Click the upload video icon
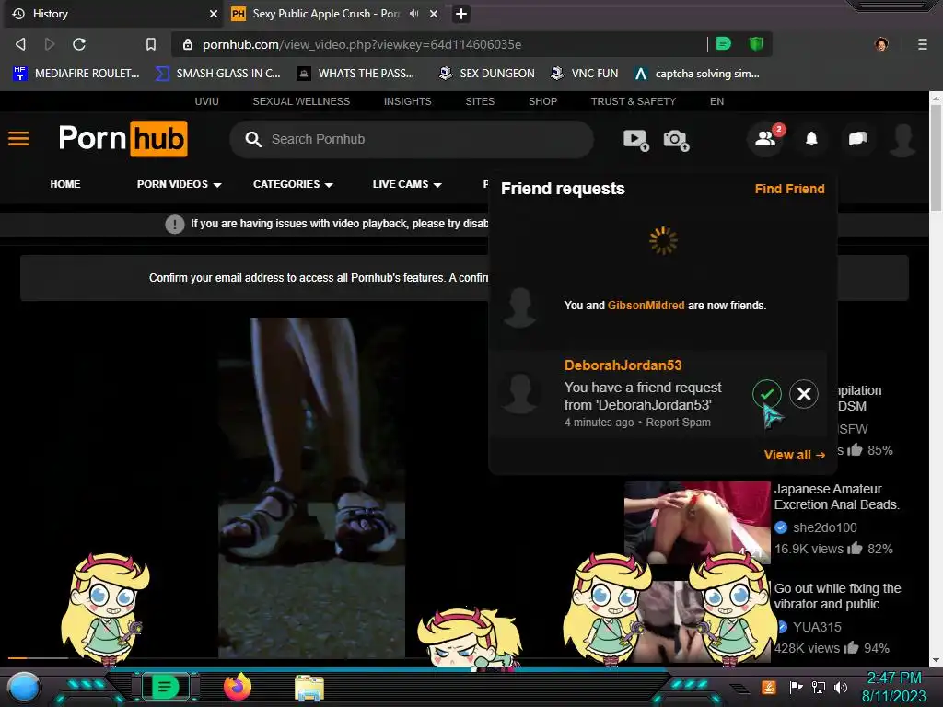Image resolution: width=943 pixels, height=707 pixels. [x=635, y=140]
